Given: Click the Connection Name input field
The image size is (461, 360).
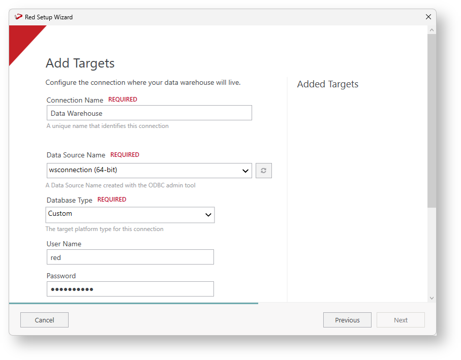Looking at the screenshot, I should (x=149, y=113).
